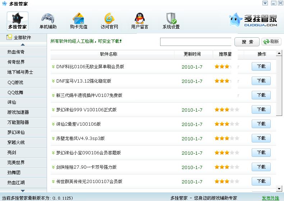Click the software search input field

[x=196, y=42]
